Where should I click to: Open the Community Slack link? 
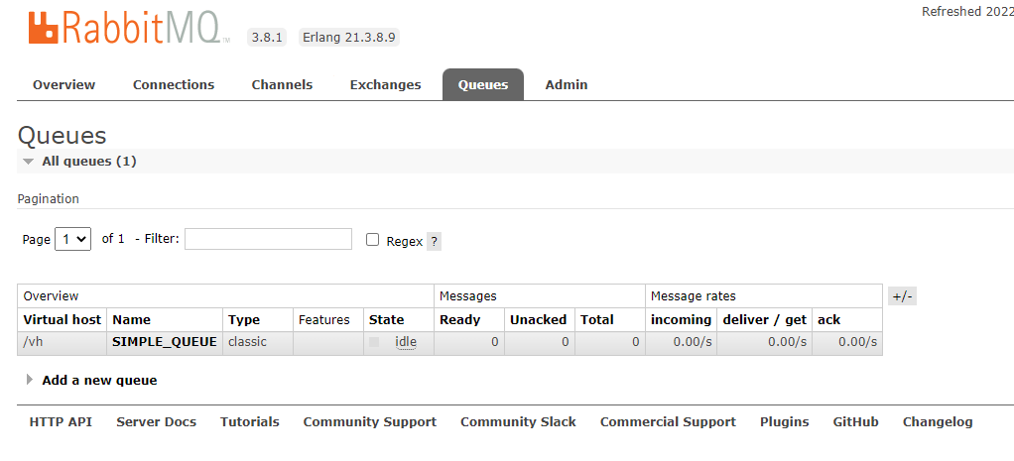click(x=518, y=422)
